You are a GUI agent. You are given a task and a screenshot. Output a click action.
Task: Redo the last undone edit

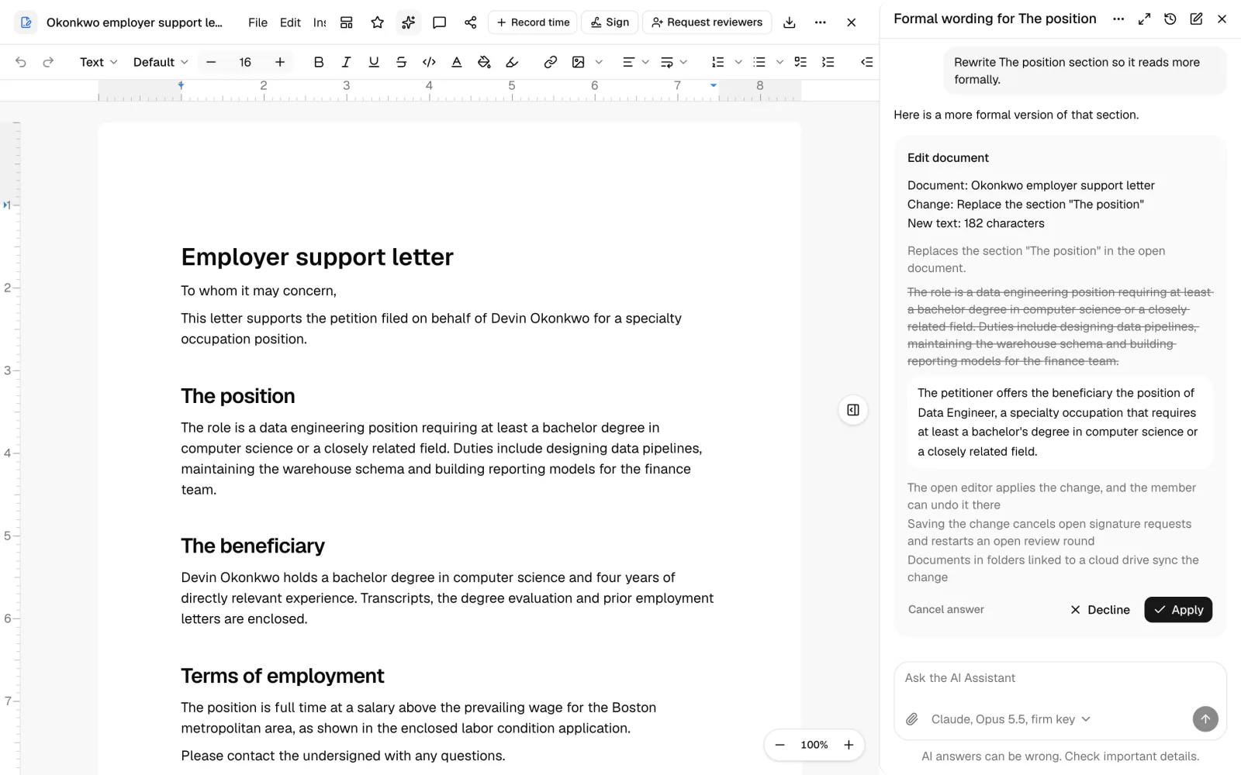48,62
